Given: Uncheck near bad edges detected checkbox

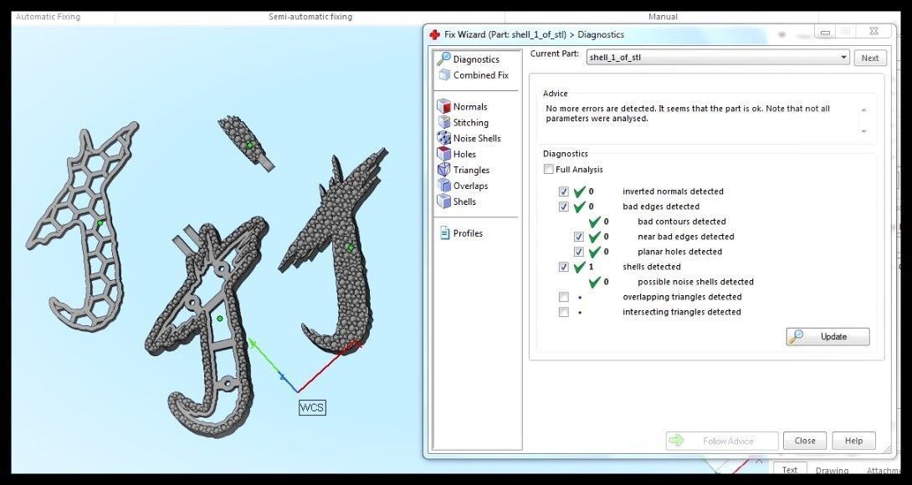Looking at the screenshot, I should pyautogui.click(x=578, y=237).
